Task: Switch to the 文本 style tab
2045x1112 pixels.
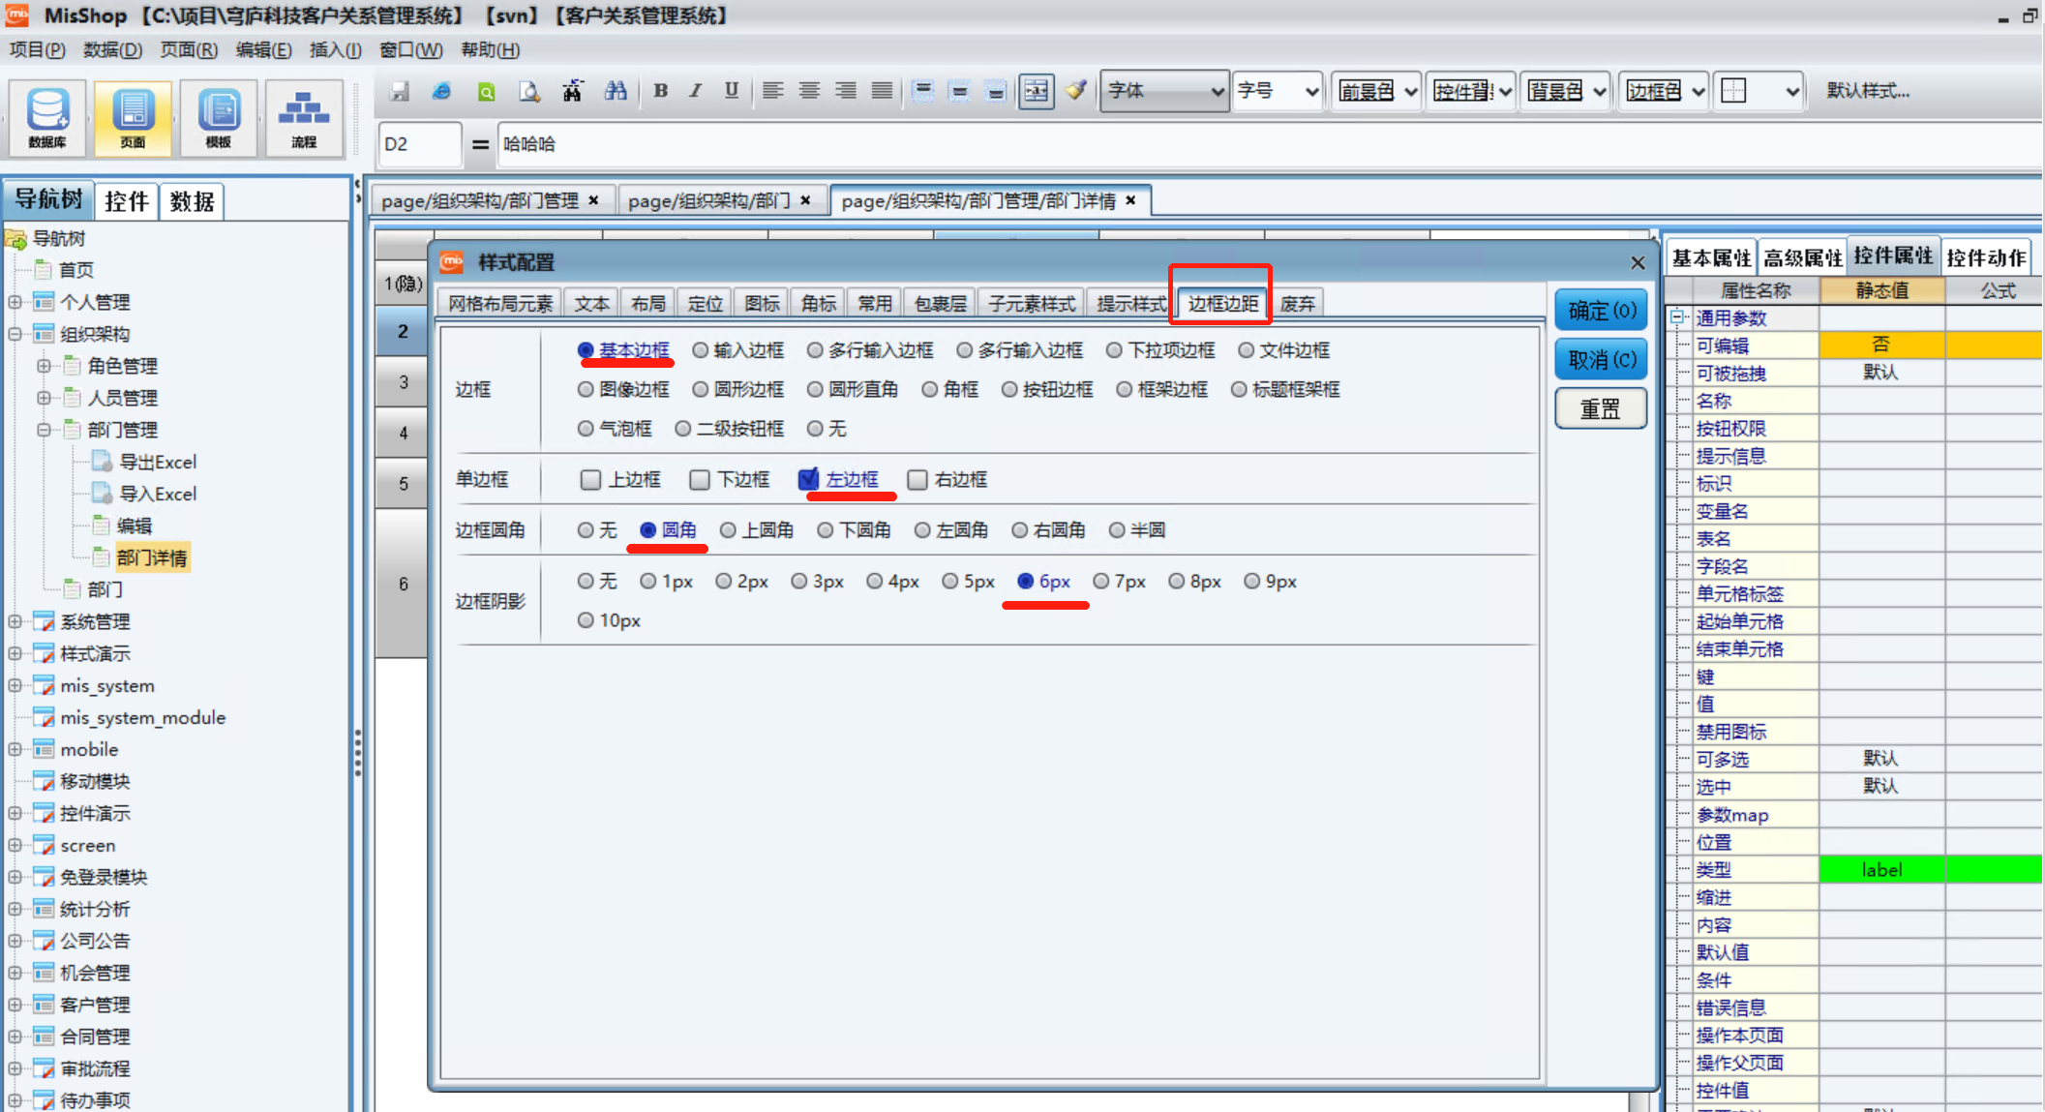Action: (591, 304)
